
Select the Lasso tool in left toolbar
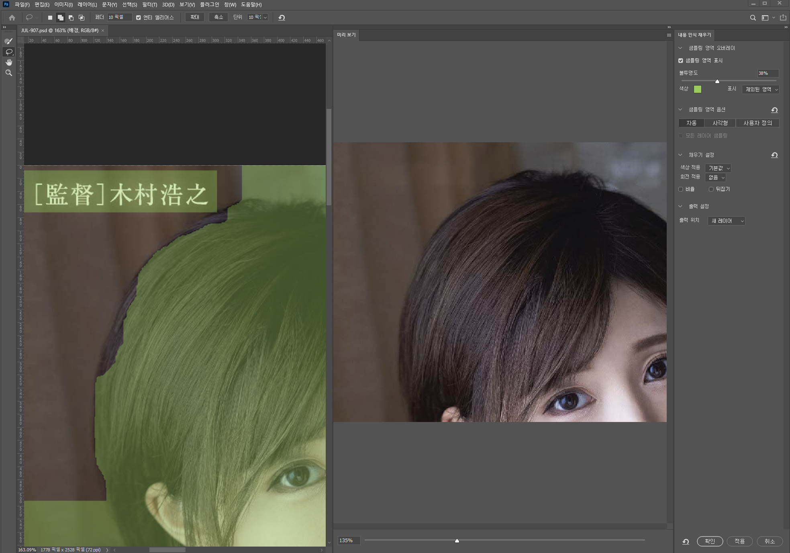click(8, 52)
